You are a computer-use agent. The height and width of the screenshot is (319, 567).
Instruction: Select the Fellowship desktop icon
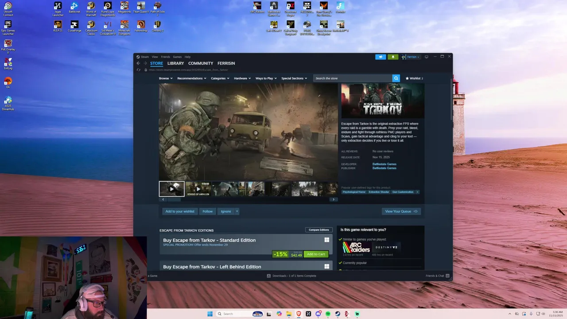coord(141,26)
